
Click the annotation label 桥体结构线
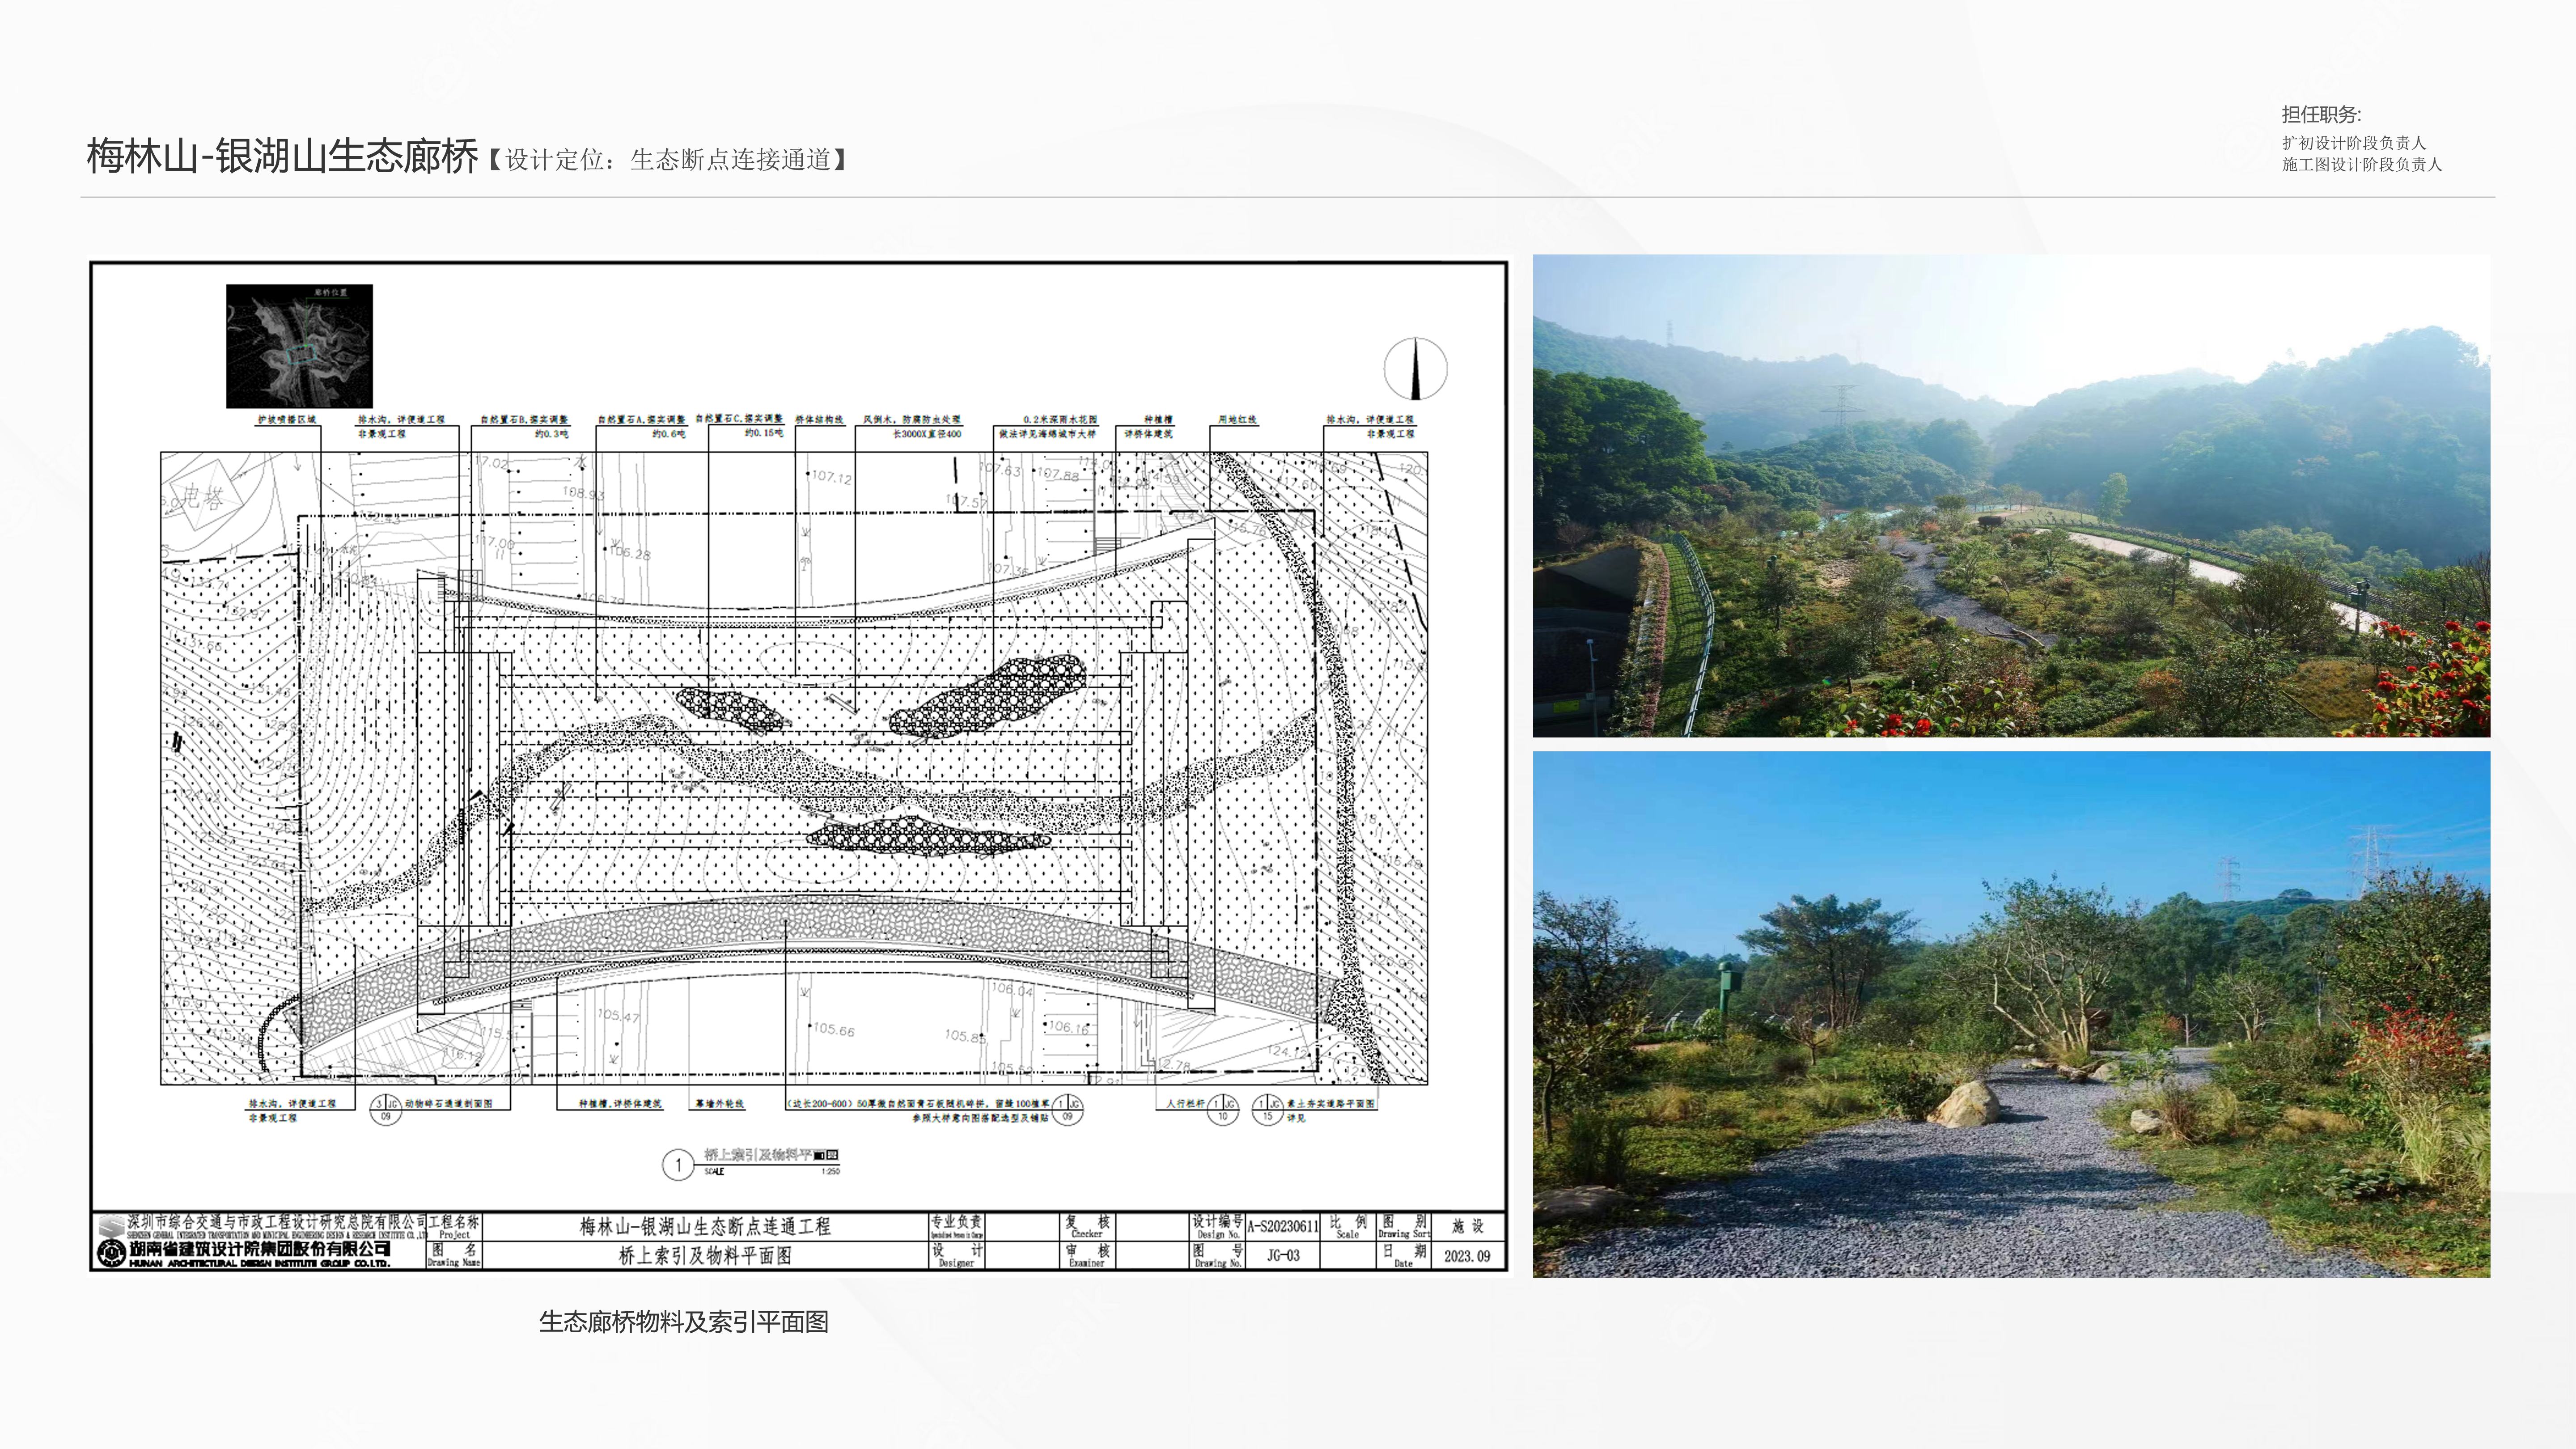coord(819,420)
